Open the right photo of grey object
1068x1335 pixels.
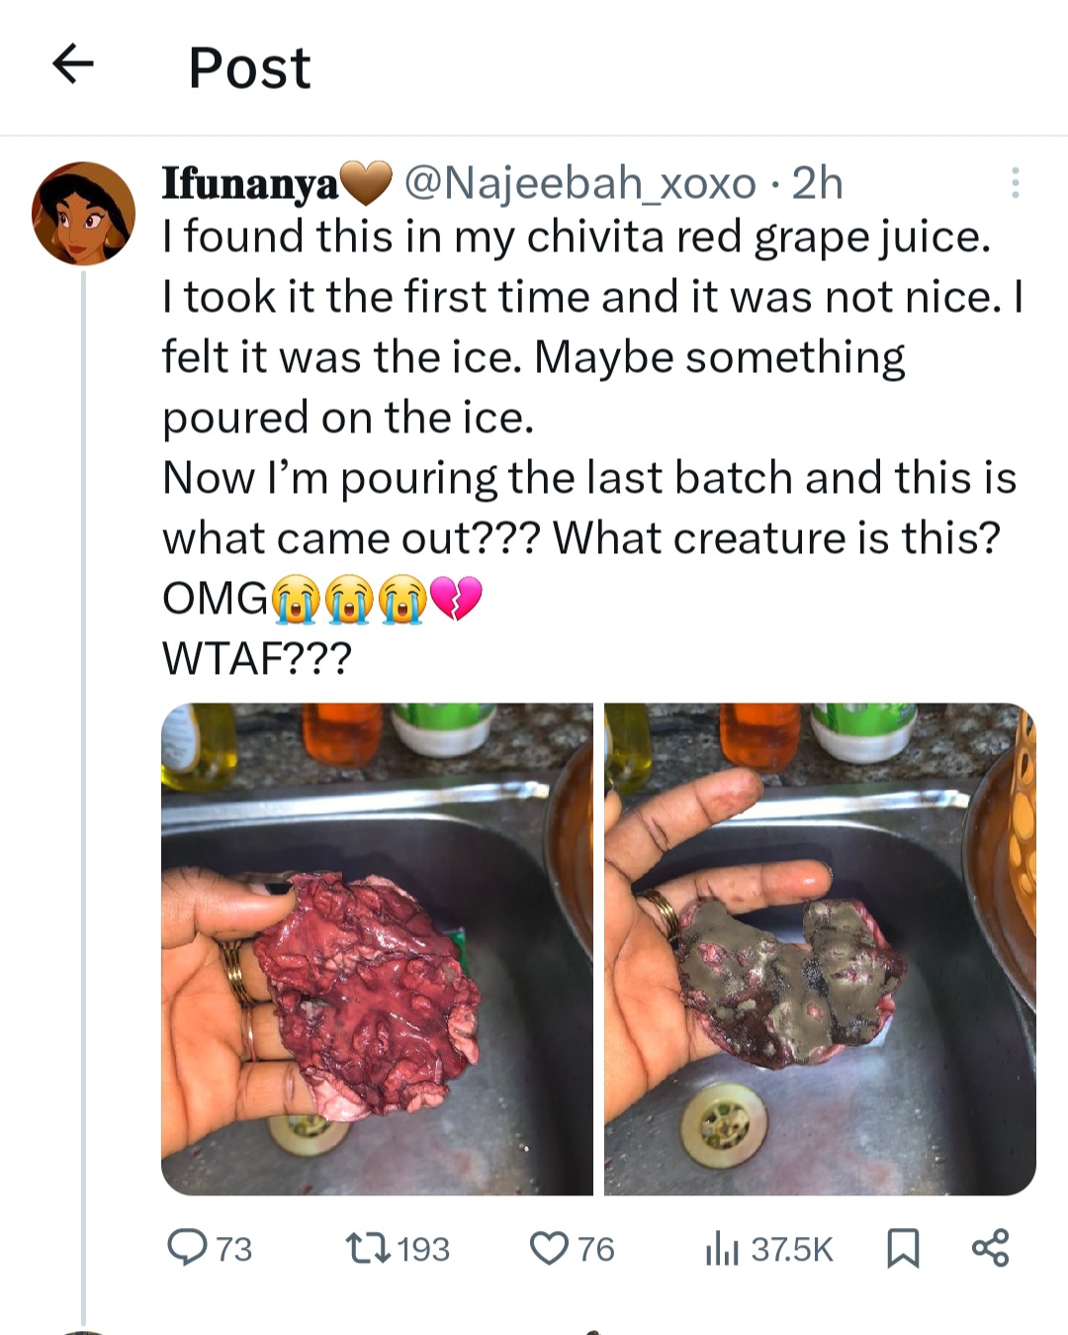[x=820, y=948]
